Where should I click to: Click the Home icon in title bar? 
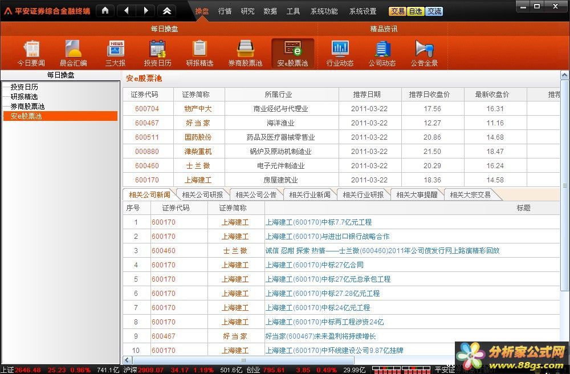coord(105,10)
